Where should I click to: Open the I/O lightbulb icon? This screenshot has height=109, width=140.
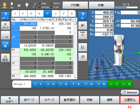click(12, 5)
